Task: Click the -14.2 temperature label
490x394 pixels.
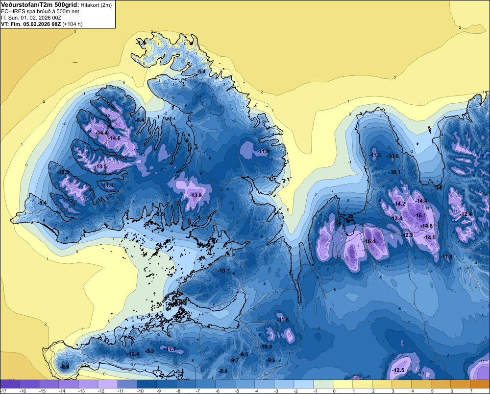Action: [x=399, y=204]
